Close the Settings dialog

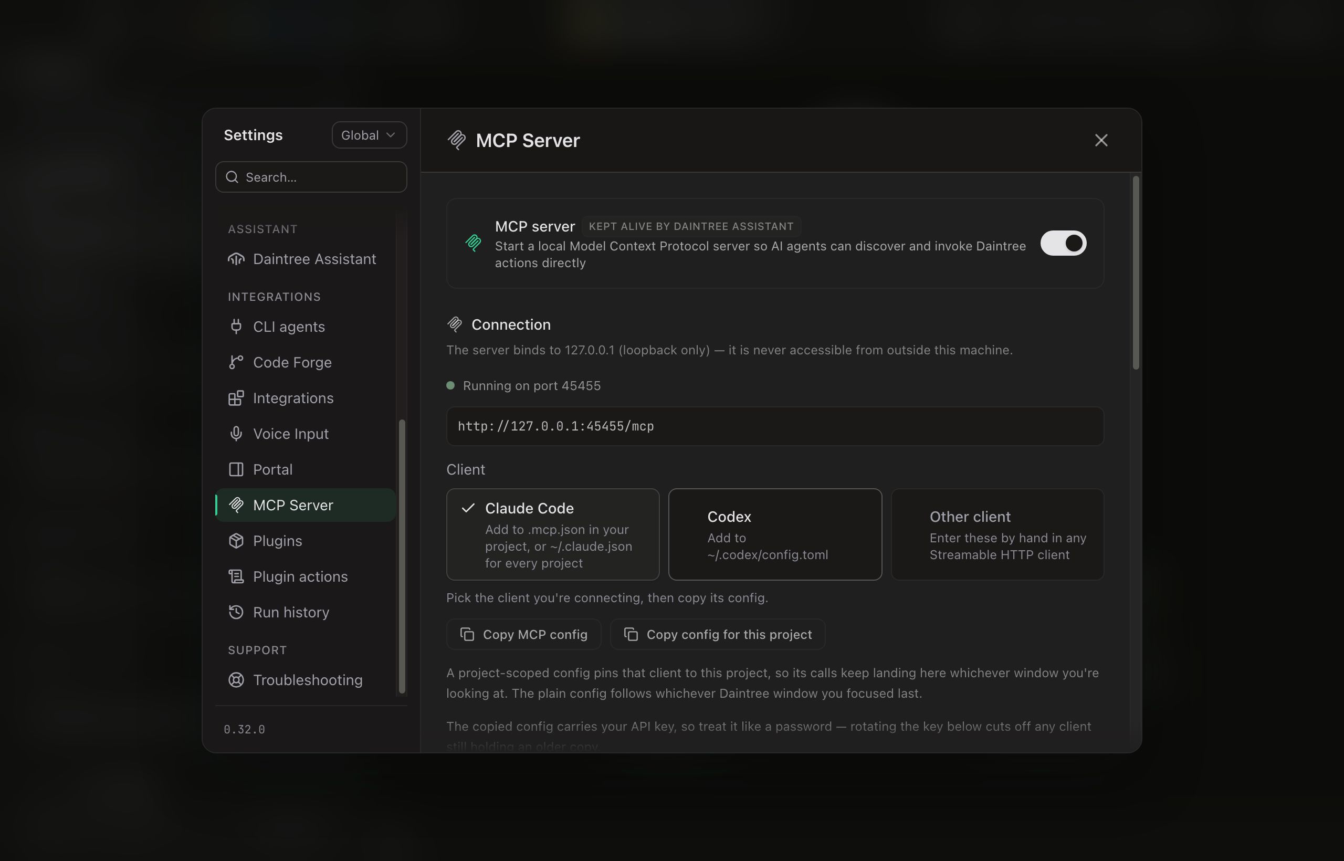[x=1101, y=140]
